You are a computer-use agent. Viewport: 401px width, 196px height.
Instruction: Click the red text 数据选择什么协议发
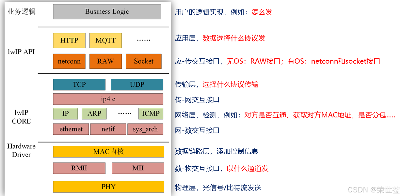[x=234, y=38]
